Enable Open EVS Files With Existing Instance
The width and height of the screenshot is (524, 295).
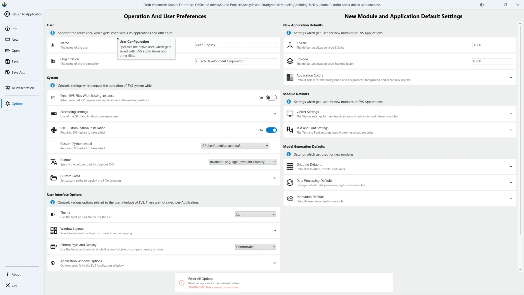(x=271, y=98)
